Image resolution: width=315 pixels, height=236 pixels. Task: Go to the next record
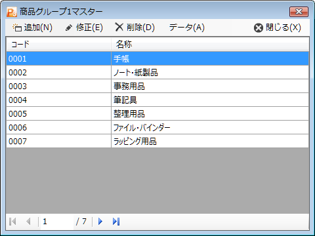click(100, 222)
